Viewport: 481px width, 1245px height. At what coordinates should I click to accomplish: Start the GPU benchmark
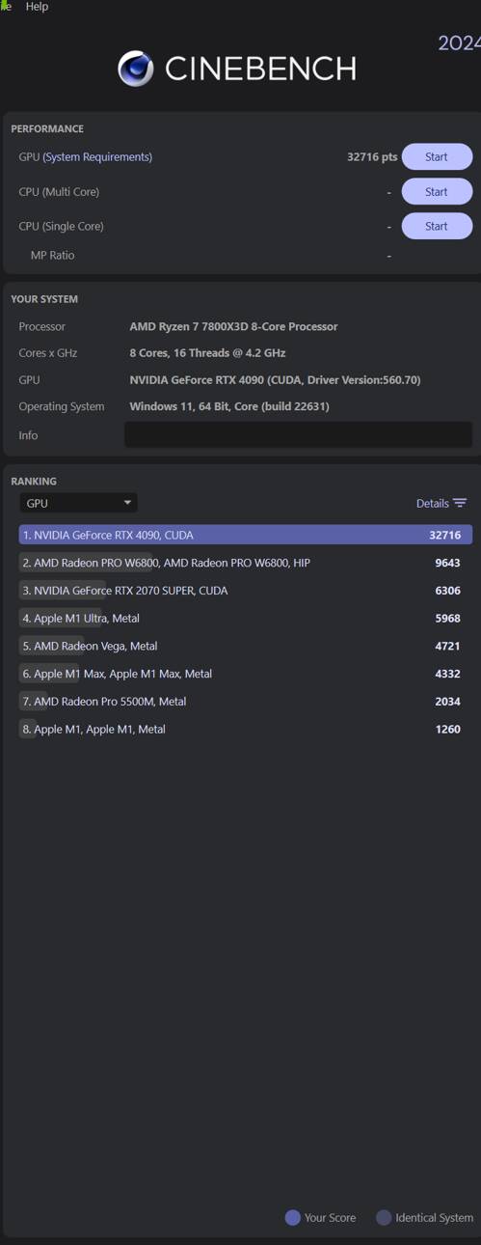[x=437, y=156]
